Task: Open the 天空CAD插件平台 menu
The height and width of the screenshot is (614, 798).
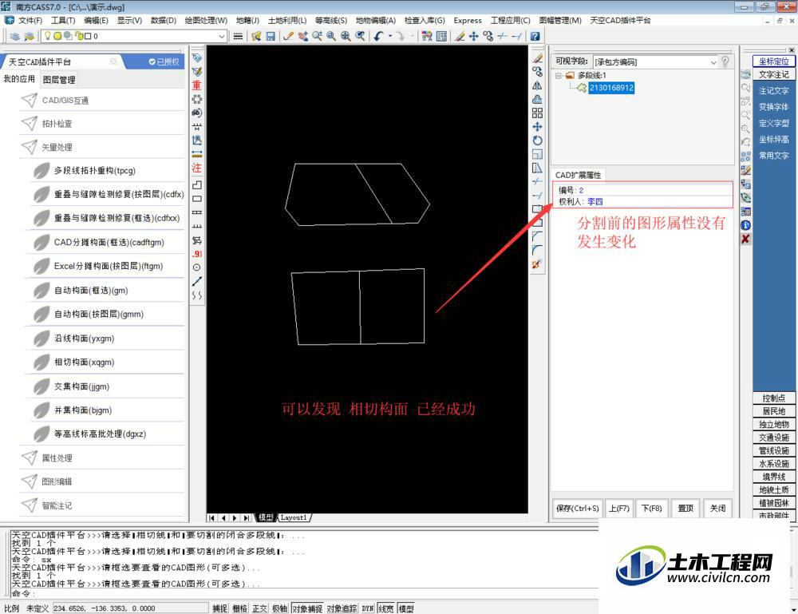Action: (x=620, y=21)
